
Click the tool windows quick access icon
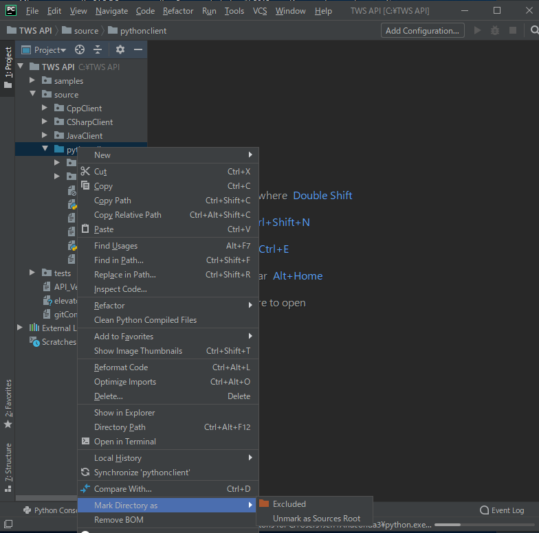click(x=8, y=524)
